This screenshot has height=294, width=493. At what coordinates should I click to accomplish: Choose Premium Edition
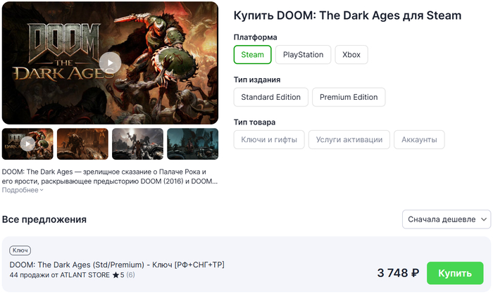349,97
